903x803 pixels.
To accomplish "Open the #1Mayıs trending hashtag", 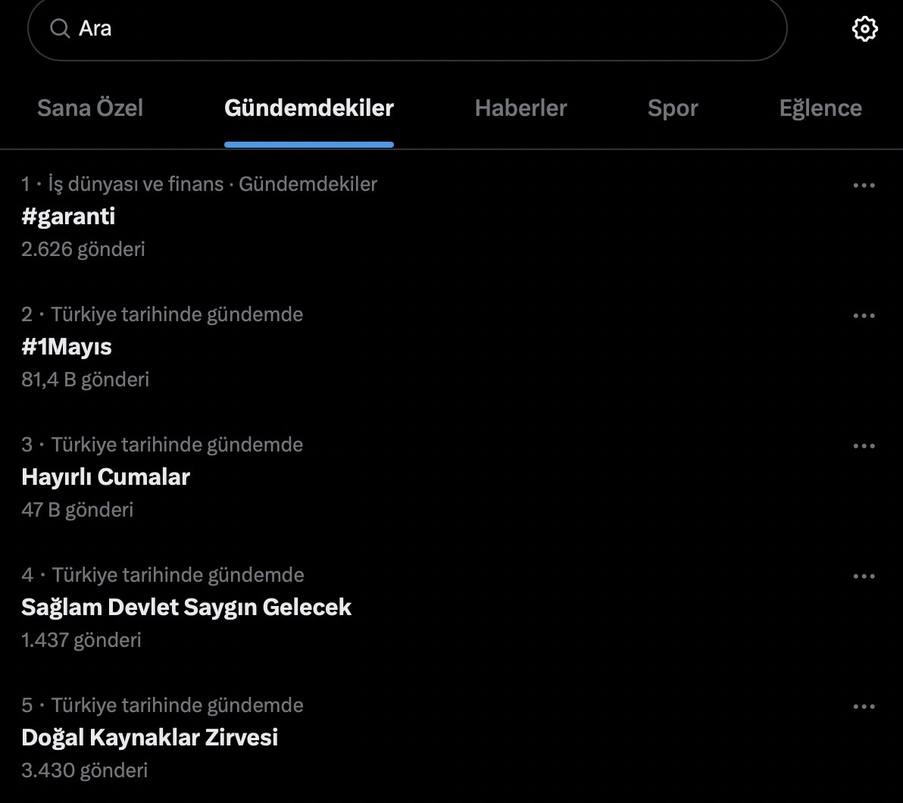I will click(x=67, y=347).
